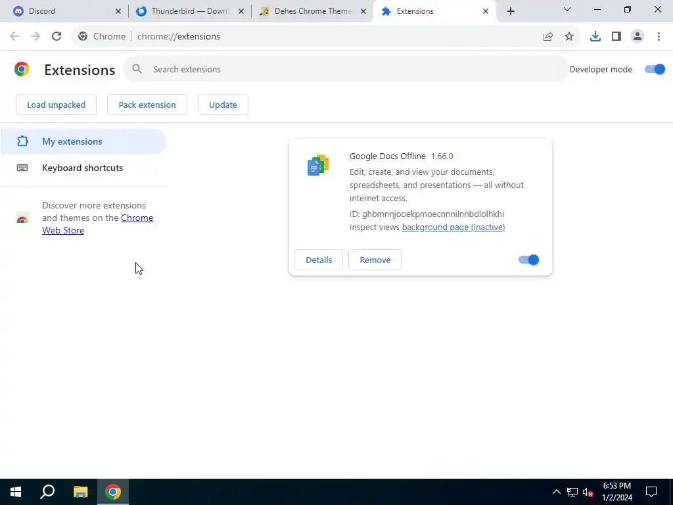Close the Thunderbird tab
The image size is (673, 505).
tap(241, 12)
